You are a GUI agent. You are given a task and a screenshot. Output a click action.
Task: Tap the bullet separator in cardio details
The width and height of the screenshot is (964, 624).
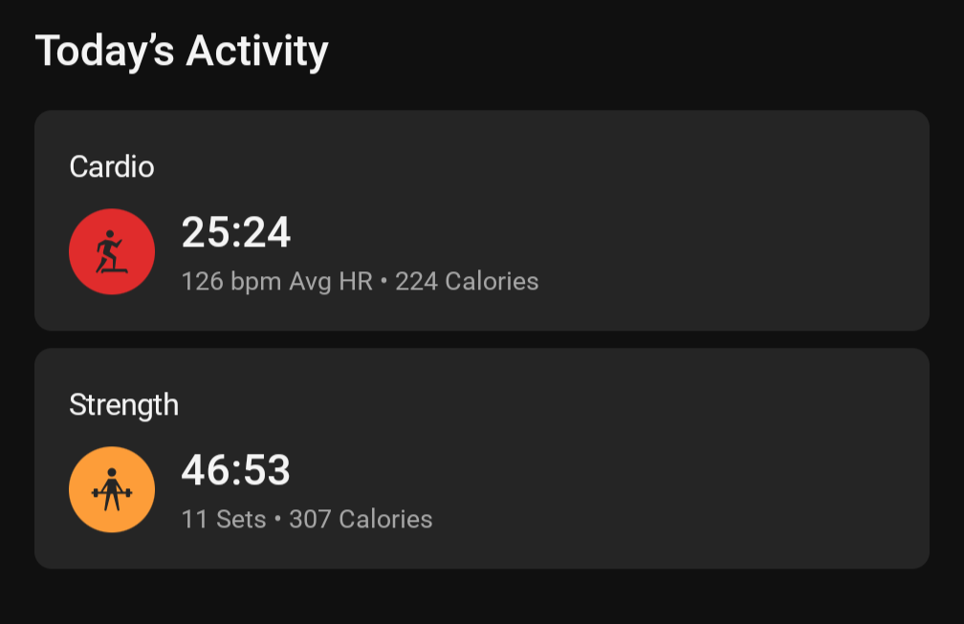[x=384, y=281]
